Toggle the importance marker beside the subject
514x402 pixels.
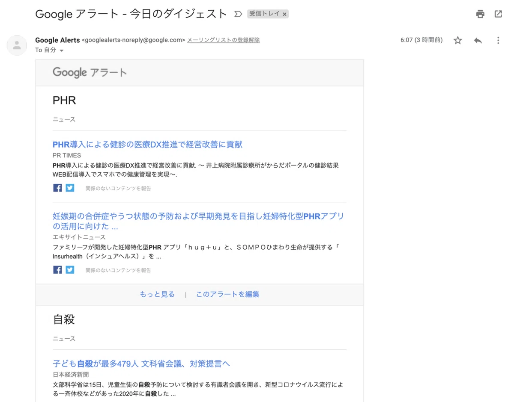pos(238,14)
